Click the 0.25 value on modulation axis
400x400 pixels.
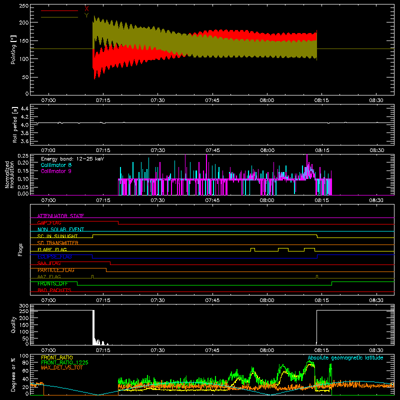23,156
